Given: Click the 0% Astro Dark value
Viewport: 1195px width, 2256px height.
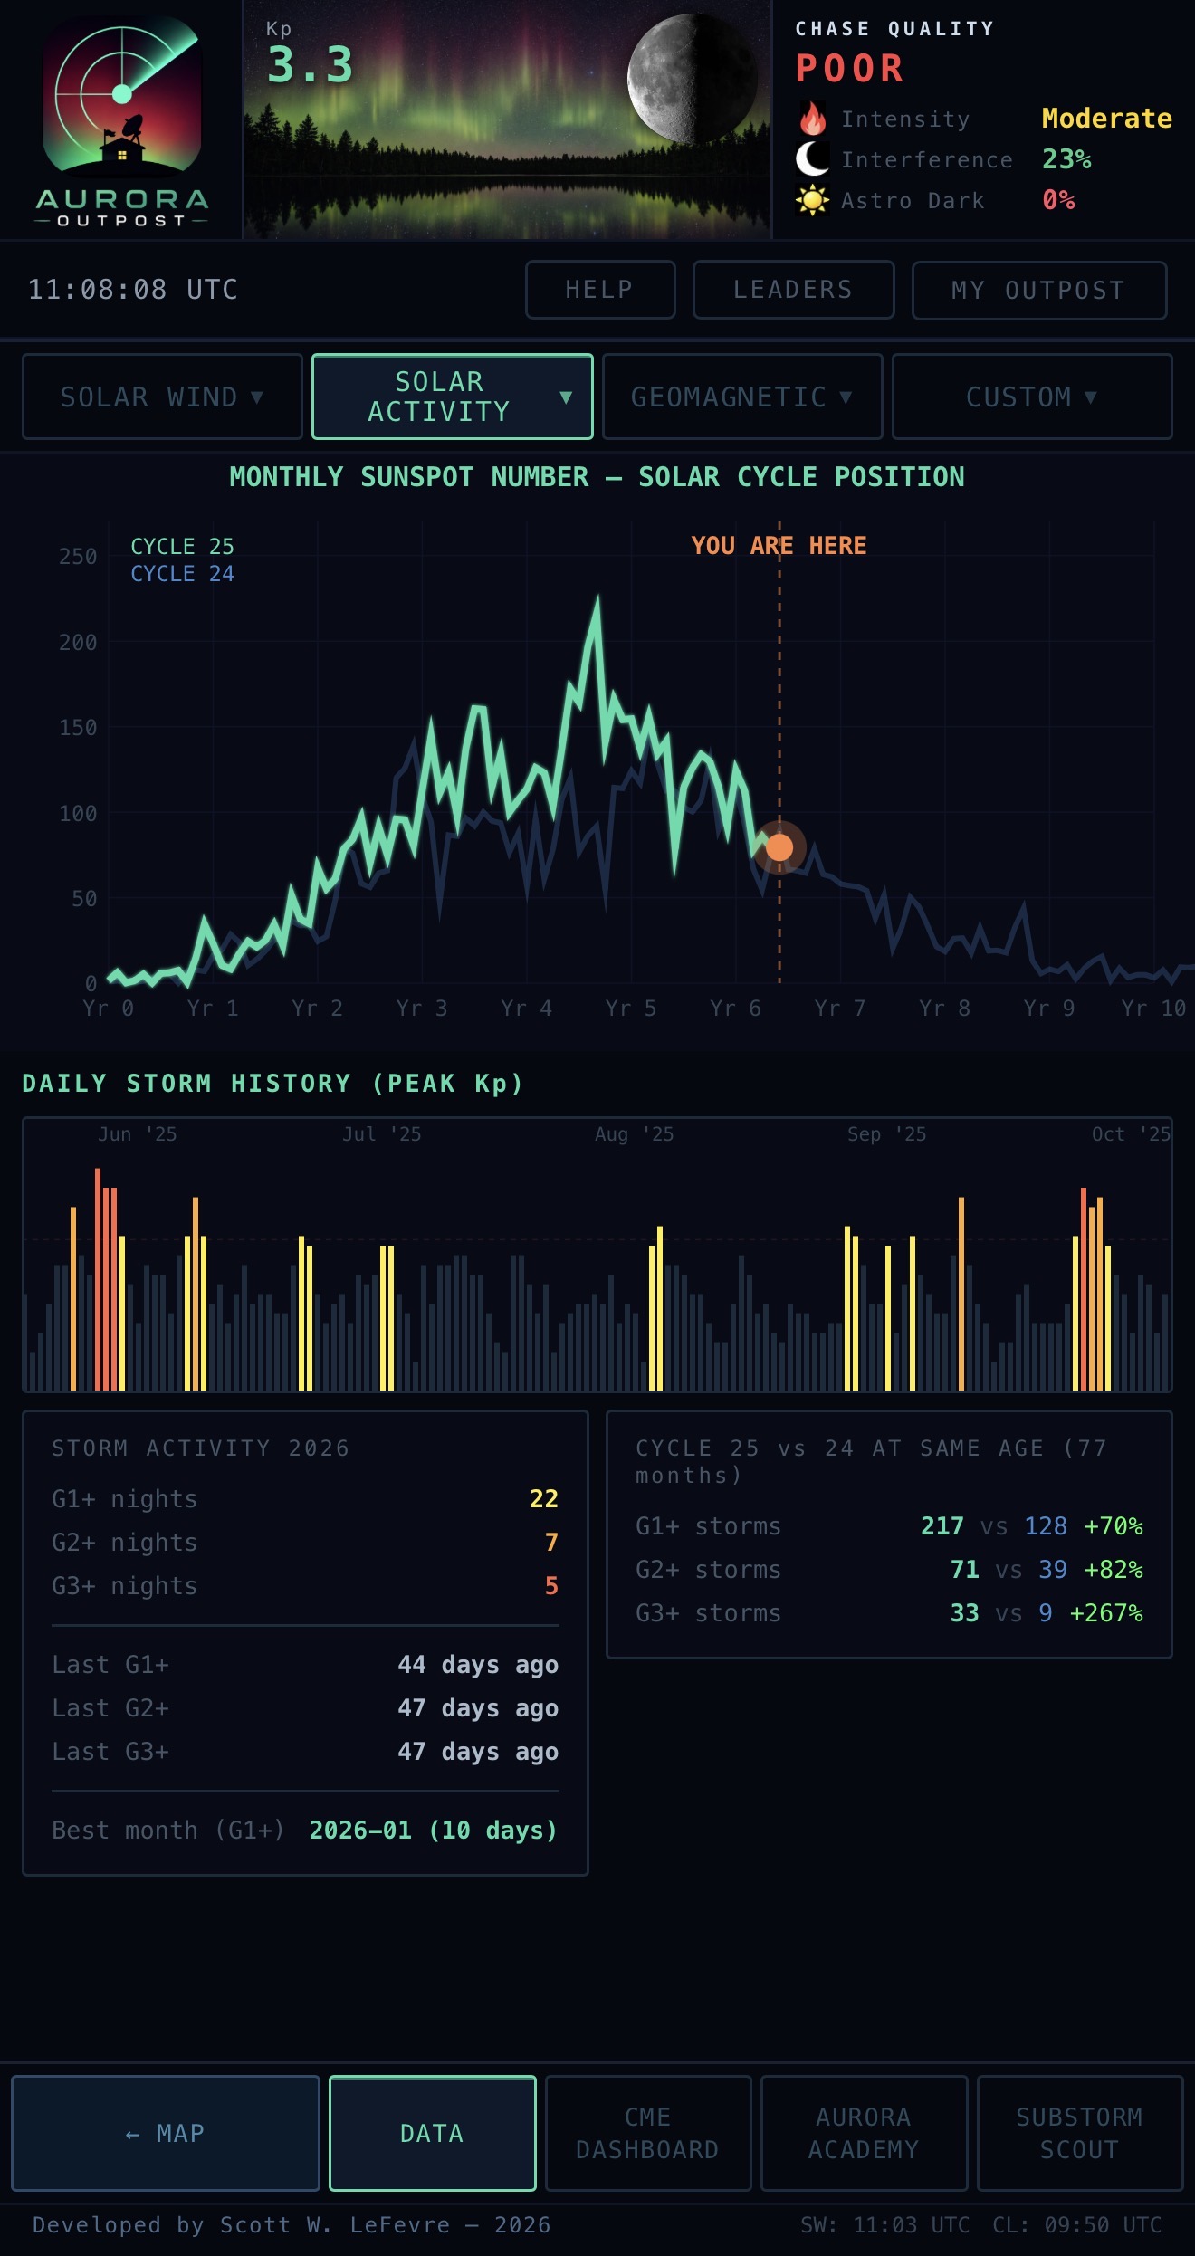Looking at the screenshot, I should click(x=1058, y=200).
